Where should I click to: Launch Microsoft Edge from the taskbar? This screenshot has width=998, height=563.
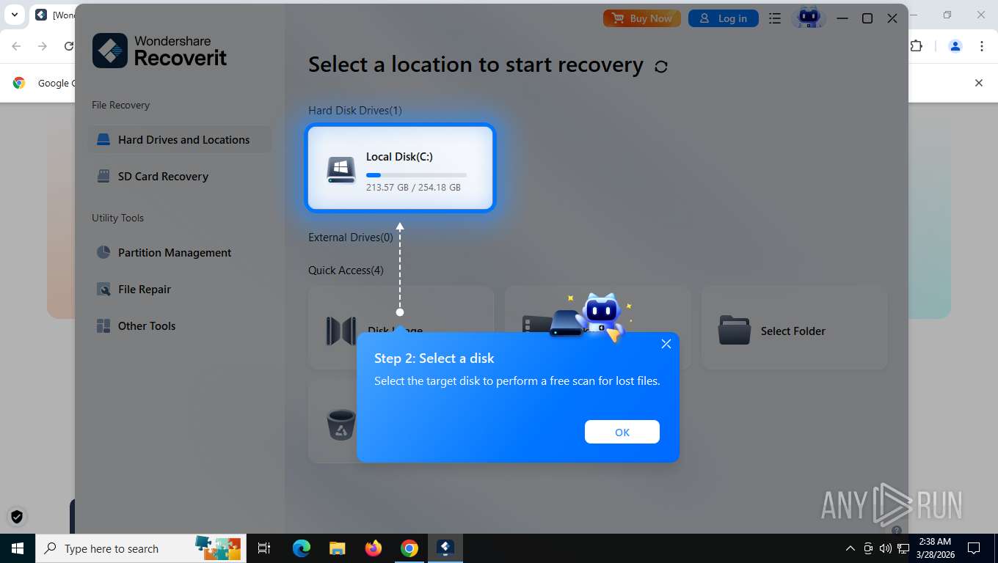[x=302, y=548]
